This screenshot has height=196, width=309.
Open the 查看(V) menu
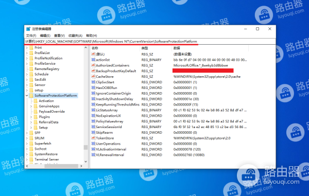coord(59,35)
